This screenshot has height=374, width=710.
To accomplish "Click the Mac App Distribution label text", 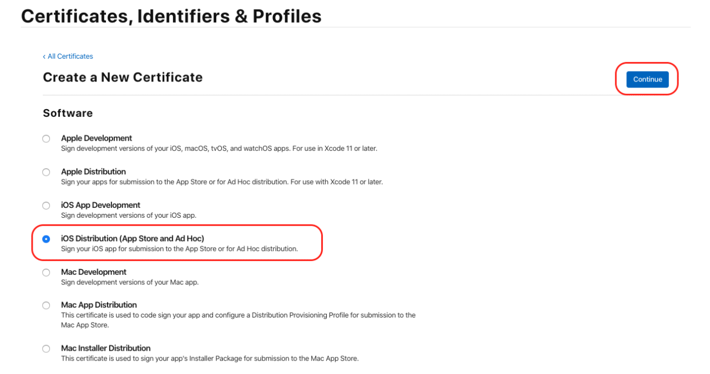I will click(99, 305).
